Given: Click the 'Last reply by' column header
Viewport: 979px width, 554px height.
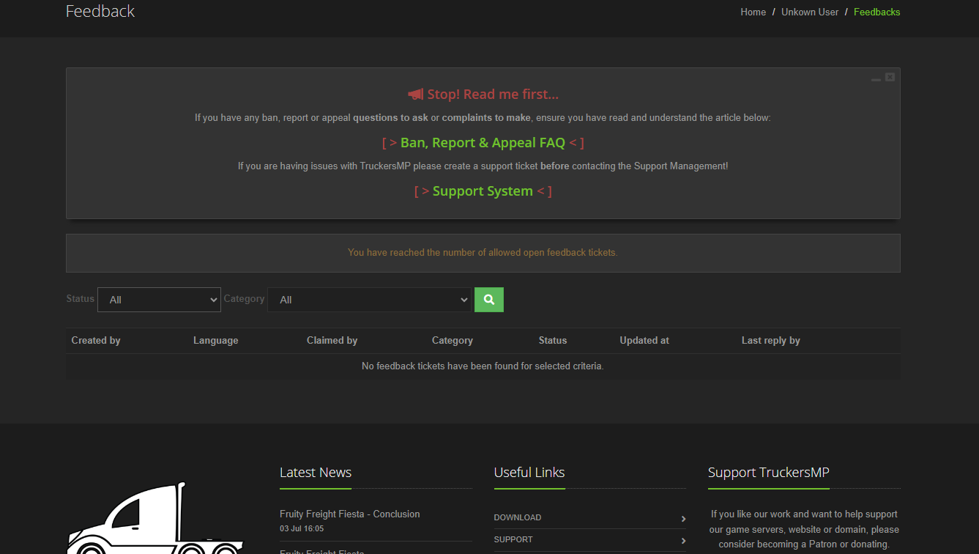Looking at the screenshot, I should (x=770, y=341).
